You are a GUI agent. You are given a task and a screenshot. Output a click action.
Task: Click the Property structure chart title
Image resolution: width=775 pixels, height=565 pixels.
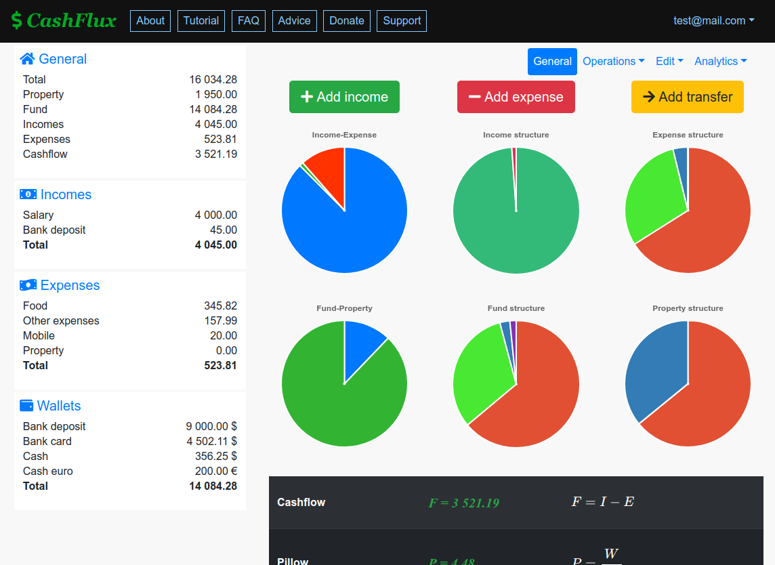(x=688, y=308)
